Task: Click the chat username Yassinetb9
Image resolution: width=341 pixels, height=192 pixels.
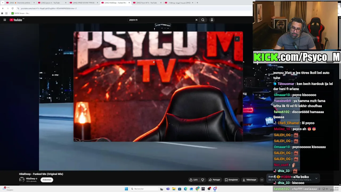Action: 282,101
